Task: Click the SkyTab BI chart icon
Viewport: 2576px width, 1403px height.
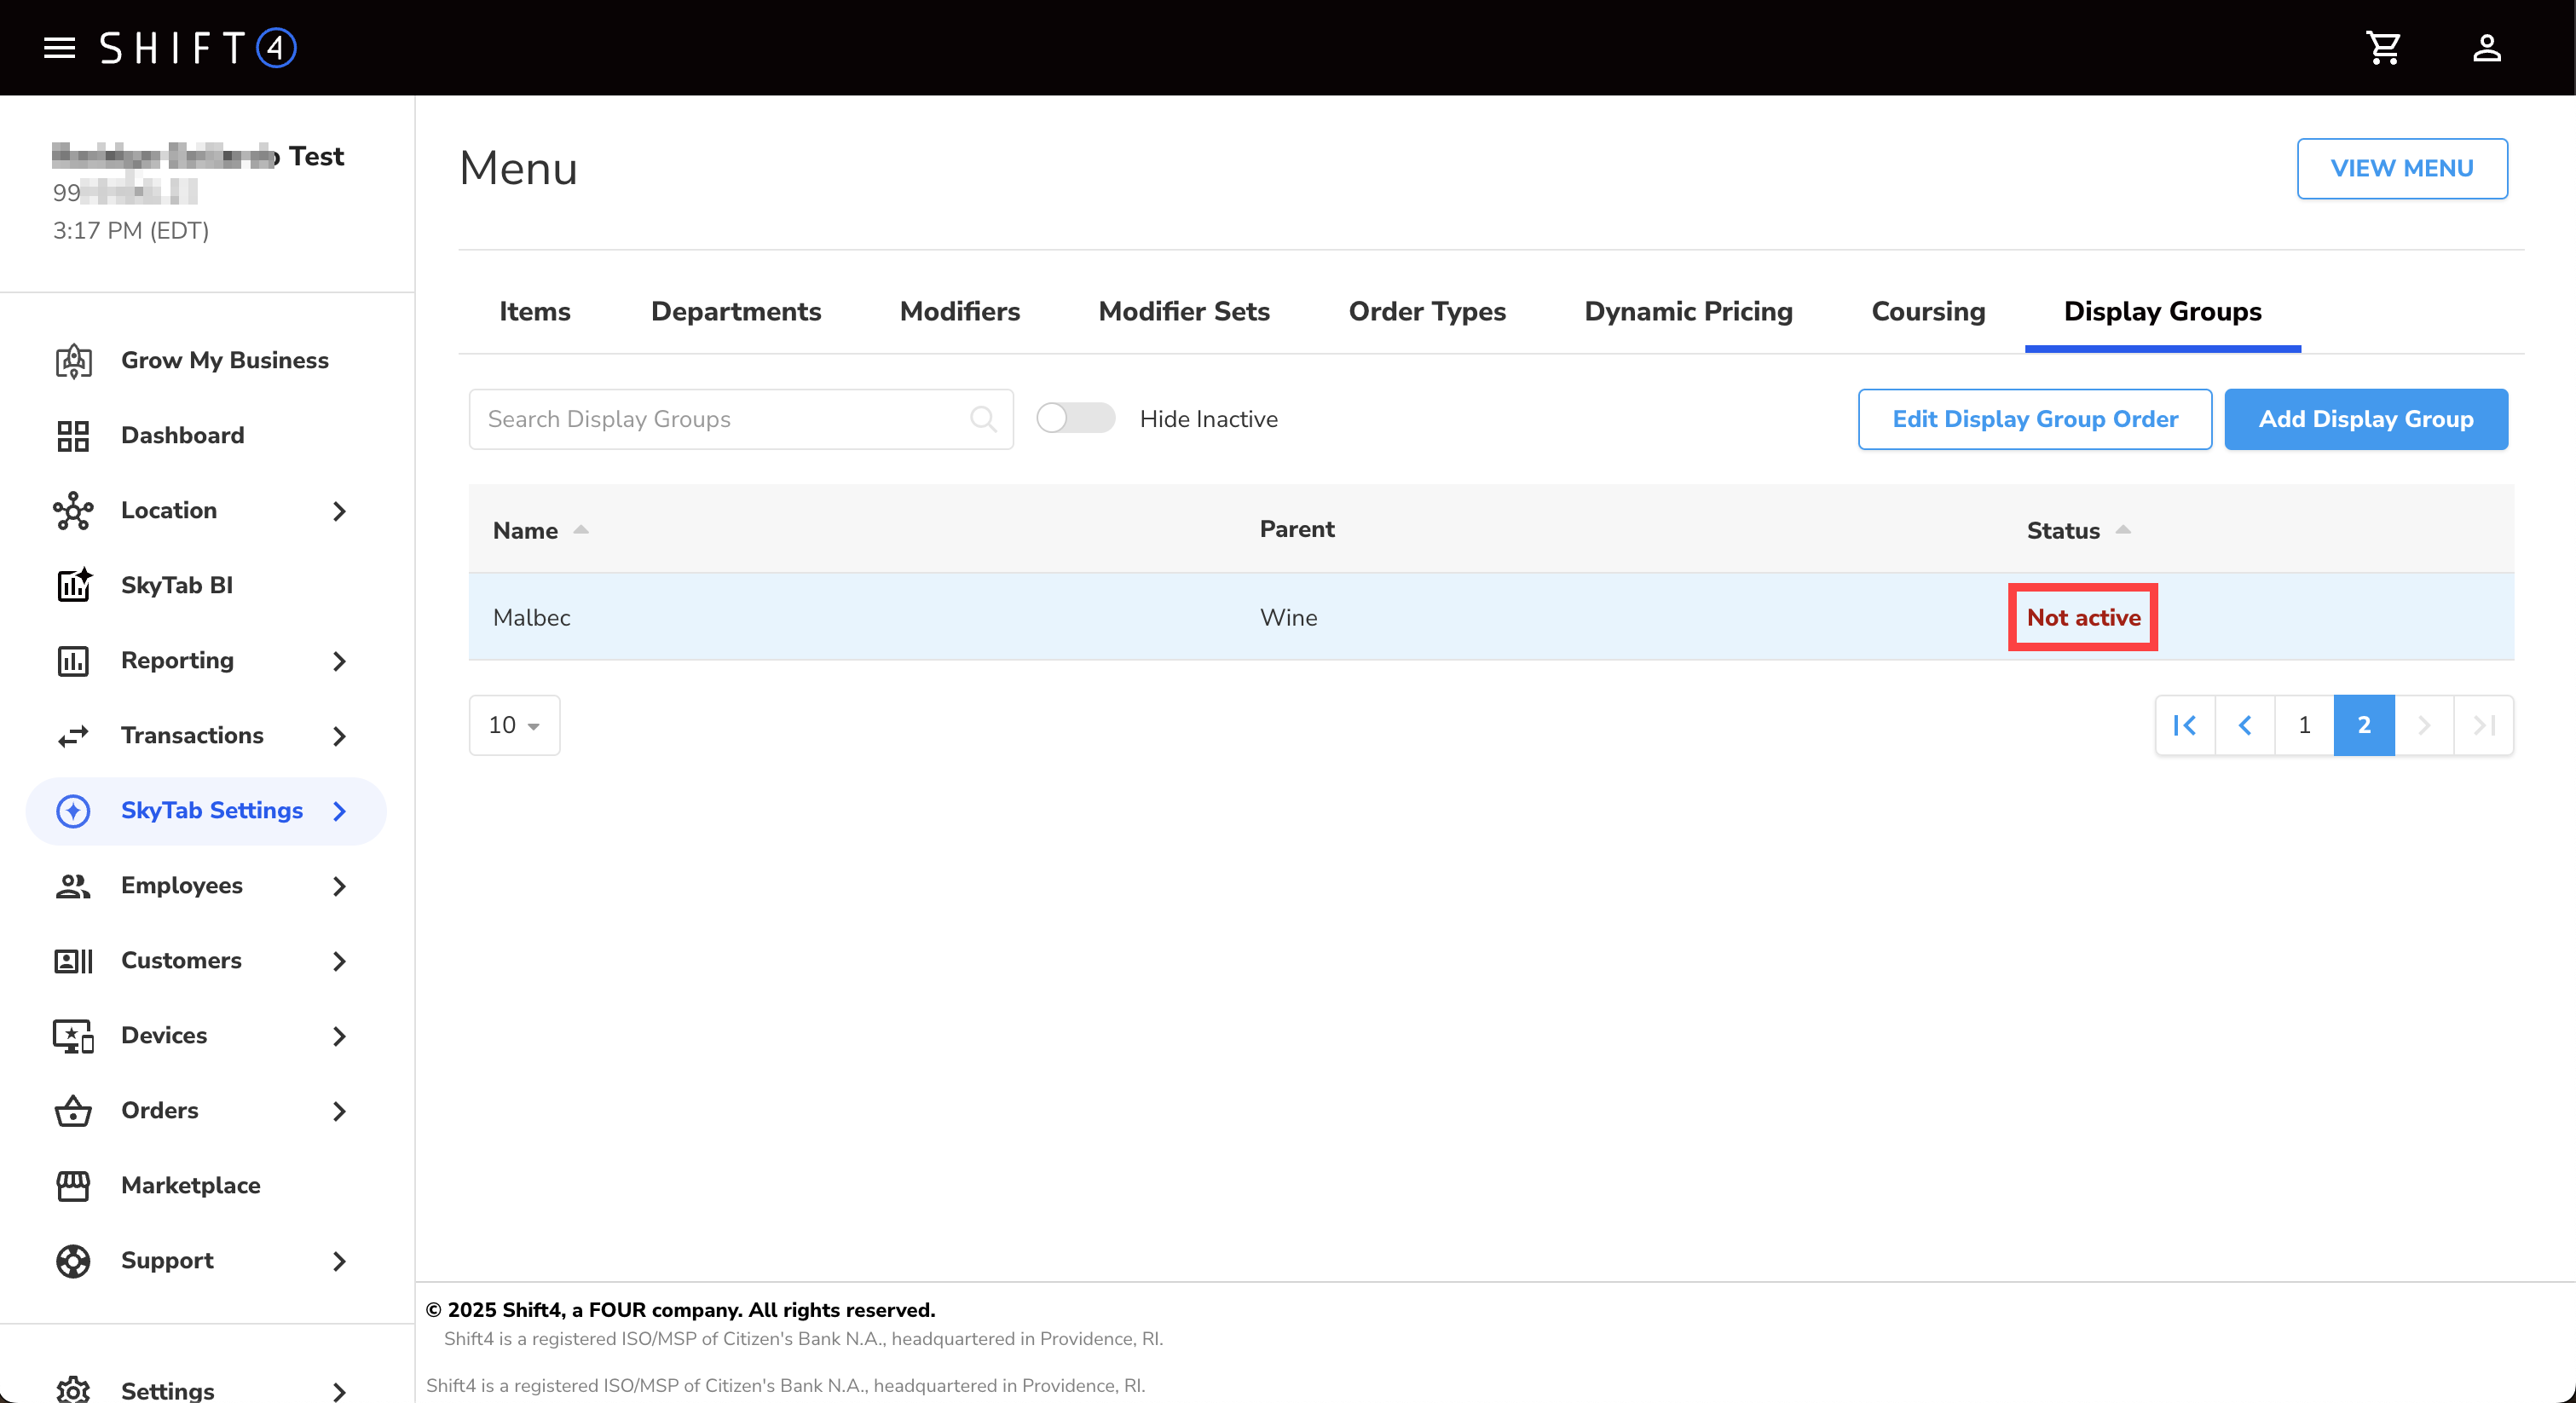Action: [x=73, y=585]
